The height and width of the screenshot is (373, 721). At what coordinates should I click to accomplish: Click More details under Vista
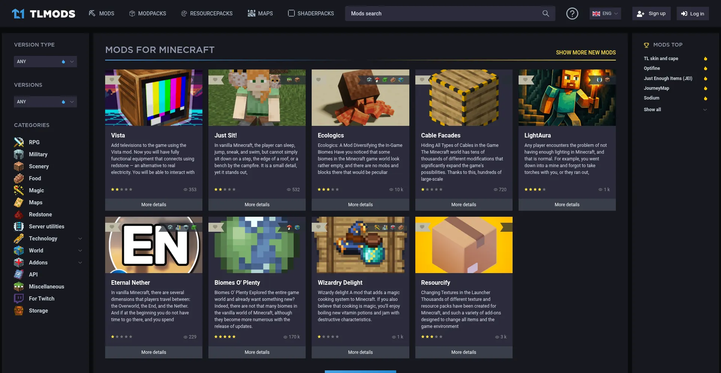[154, 205]
